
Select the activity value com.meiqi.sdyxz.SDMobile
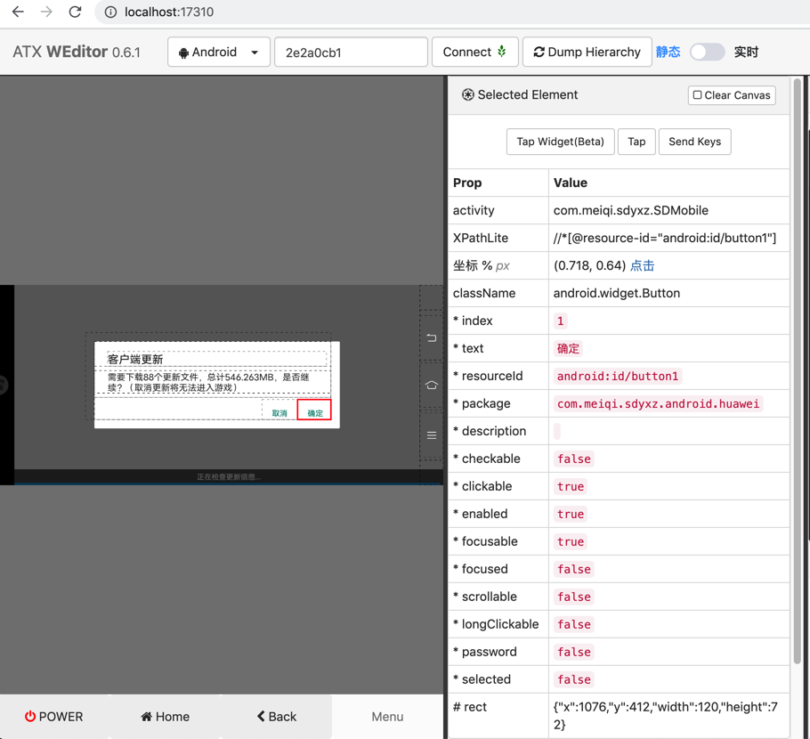click(631, 210)
